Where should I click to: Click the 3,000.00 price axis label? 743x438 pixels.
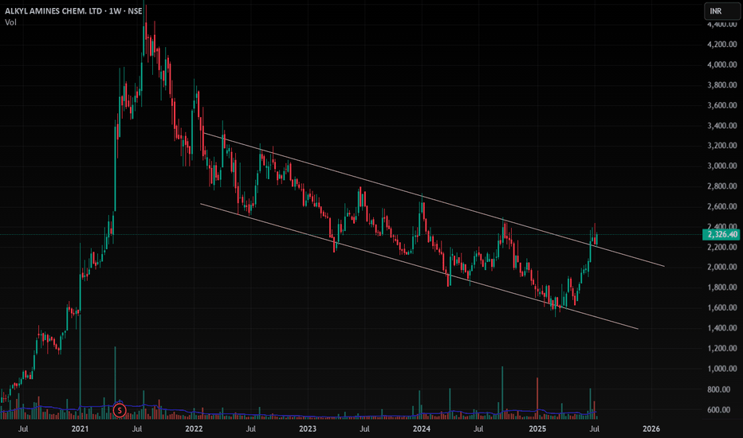[x=722, y=166]
